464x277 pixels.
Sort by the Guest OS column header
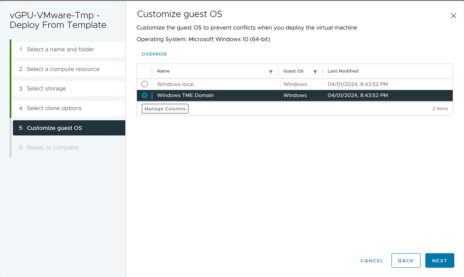click(x=293, y=71)
